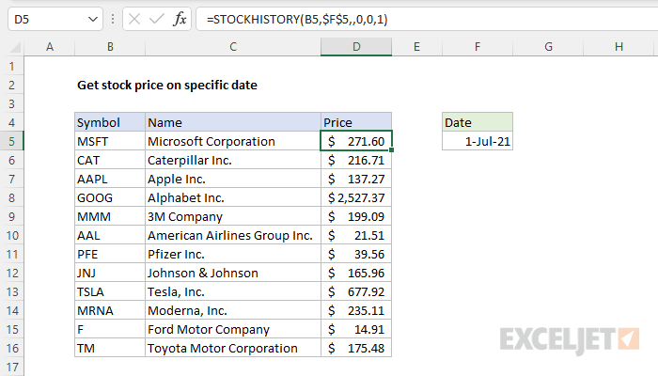Select the MRNA symbol cell
Viewport: 658px width, 376px height.
point(110,310)
